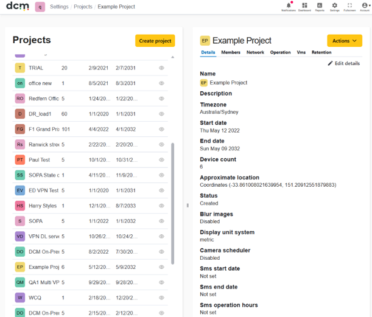Click the Create project button
This screenshot has height=317, width=372.
pyautogui.click(x=155, y=41)
